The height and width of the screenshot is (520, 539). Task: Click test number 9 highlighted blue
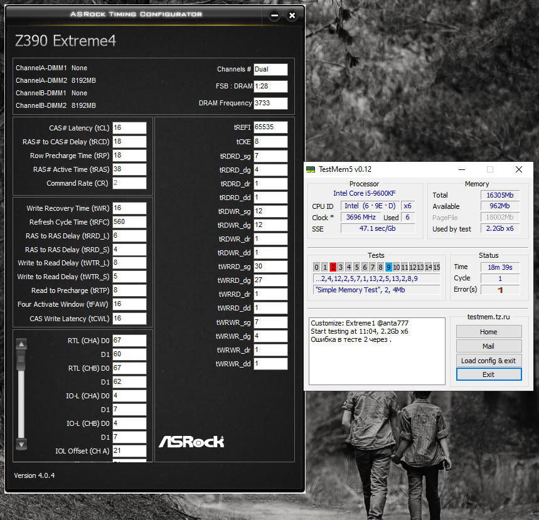388,267
